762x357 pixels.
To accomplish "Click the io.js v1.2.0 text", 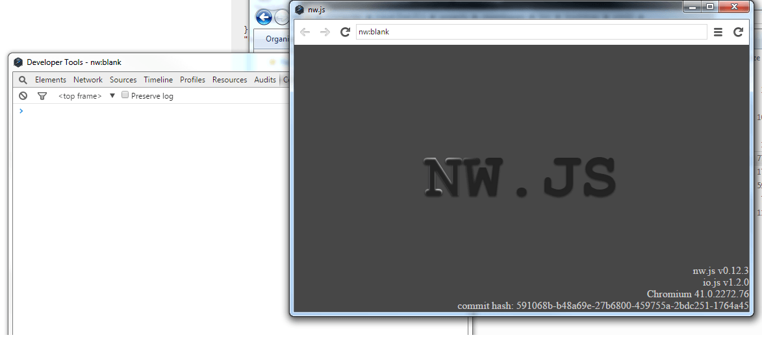I will coord(726,283).
